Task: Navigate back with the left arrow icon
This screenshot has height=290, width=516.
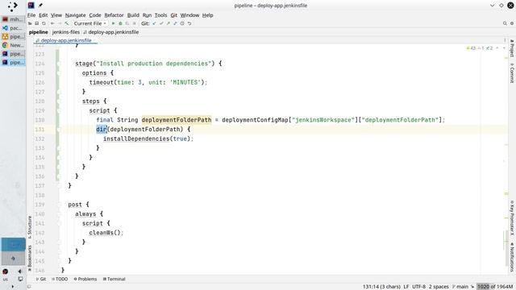Action: tap(52, 23)
